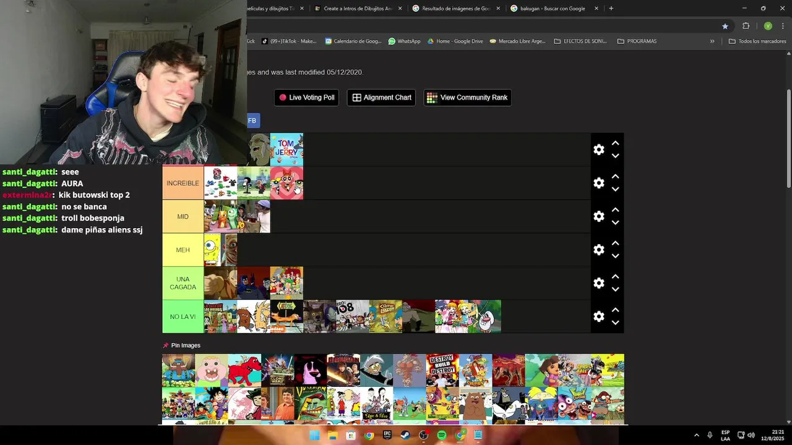Select Star Wars Clone Wars image
The image size is (792, 445).
click(277, 370)
